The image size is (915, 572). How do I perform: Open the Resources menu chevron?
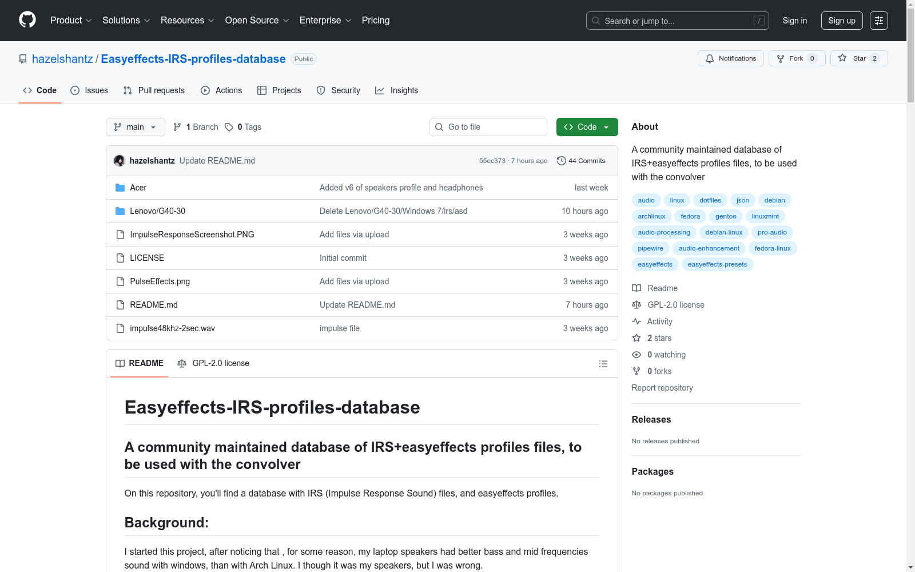pyautogui.click(x=212, y=20)
